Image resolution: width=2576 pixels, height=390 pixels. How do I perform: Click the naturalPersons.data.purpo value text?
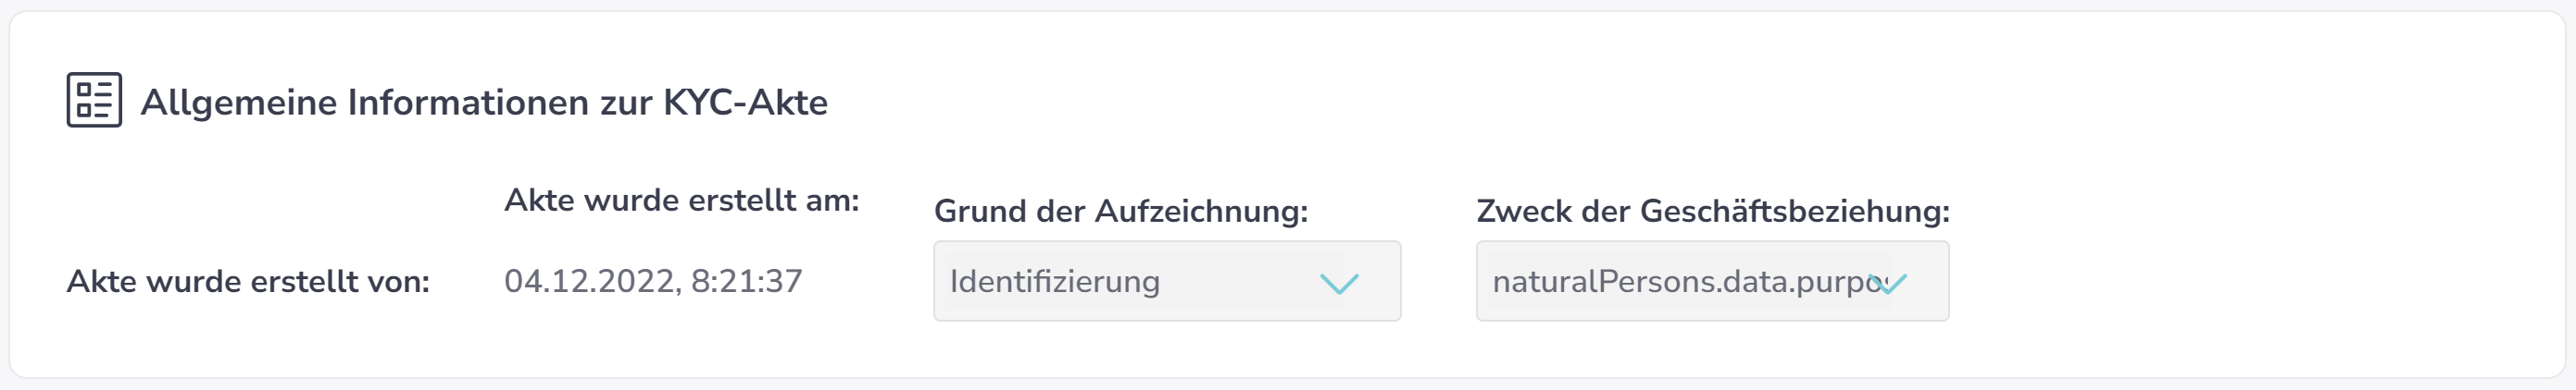pyautogui.click(x=1688, y=282)
